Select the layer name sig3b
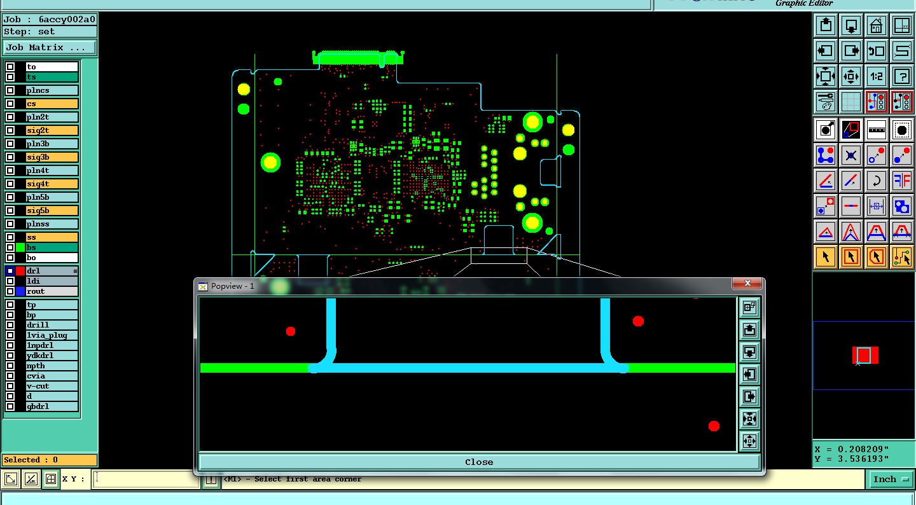This screenshot has height=505, width=916. pyautogui.click(x=52, y=157)
